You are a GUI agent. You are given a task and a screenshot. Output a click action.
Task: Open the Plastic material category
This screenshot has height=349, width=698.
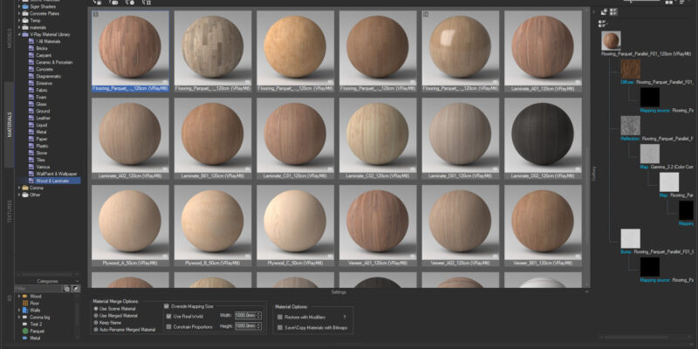pyautogui.click(x=42, y=146)
